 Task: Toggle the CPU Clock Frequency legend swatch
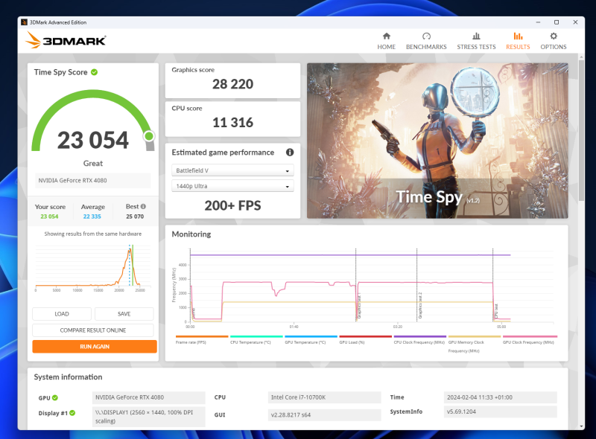pyautogui.click(x=420, y=336)
